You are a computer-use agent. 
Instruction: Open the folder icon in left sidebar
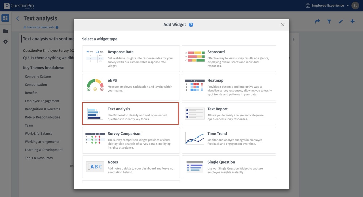(x=5, y=31)
